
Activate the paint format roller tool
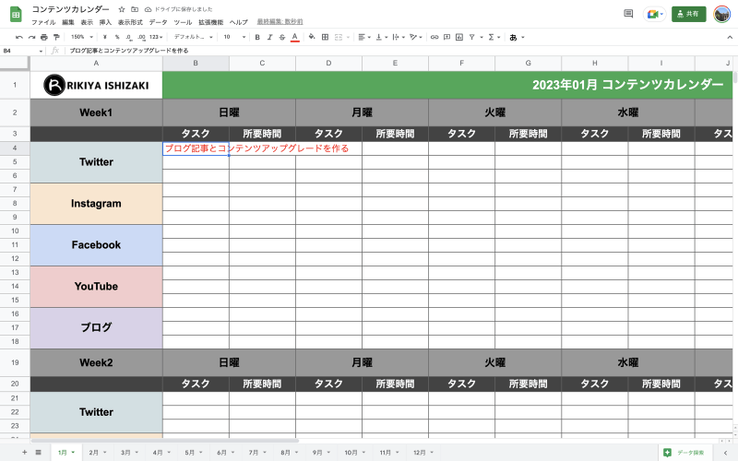pos(56,37)
